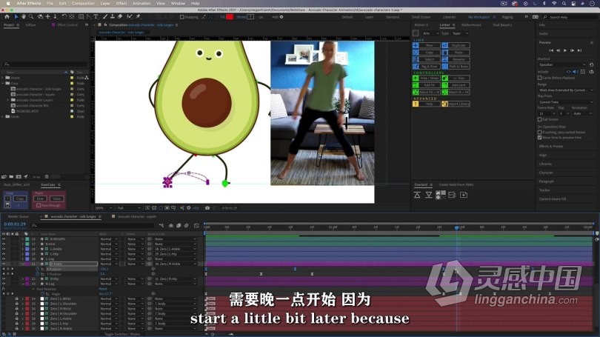The height and width of the screenshot is (337, 600).
Task: Select the Zoom magnifier tool
Action: 31,17
